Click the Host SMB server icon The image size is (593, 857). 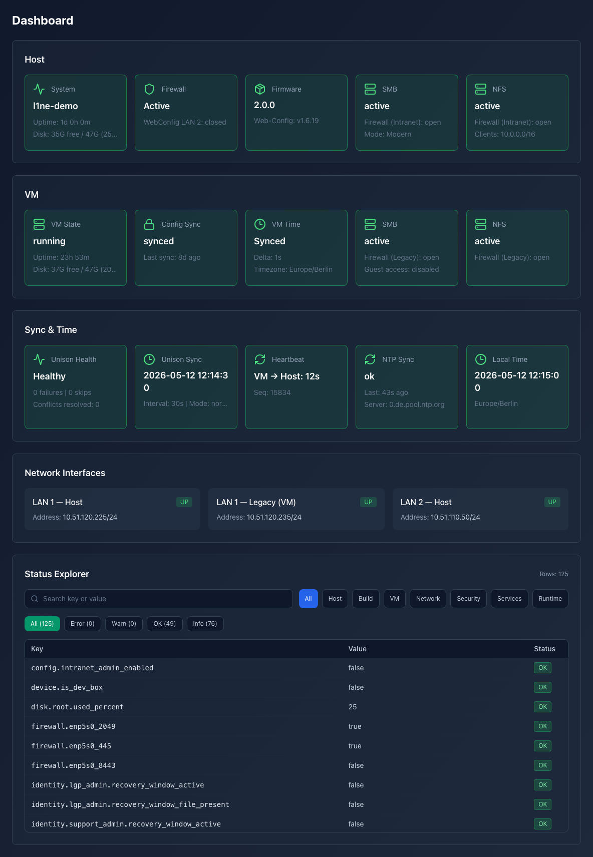(x=370, y=89)
